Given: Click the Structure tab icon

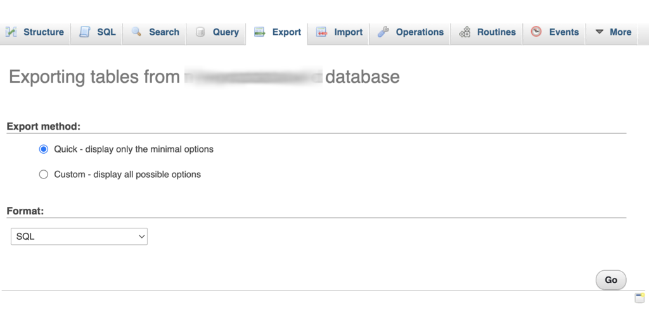Looking at the screenshot, I should (11, 32).
